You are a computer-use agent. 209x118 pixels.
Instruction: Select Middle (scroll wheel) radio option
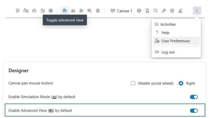pos(133,83)
